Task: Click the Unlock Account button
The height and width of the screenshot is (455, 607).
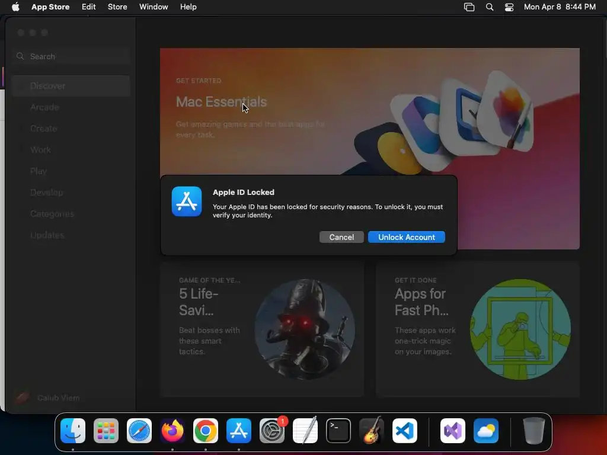Action: pyautogui.click(x=407, y=237)
